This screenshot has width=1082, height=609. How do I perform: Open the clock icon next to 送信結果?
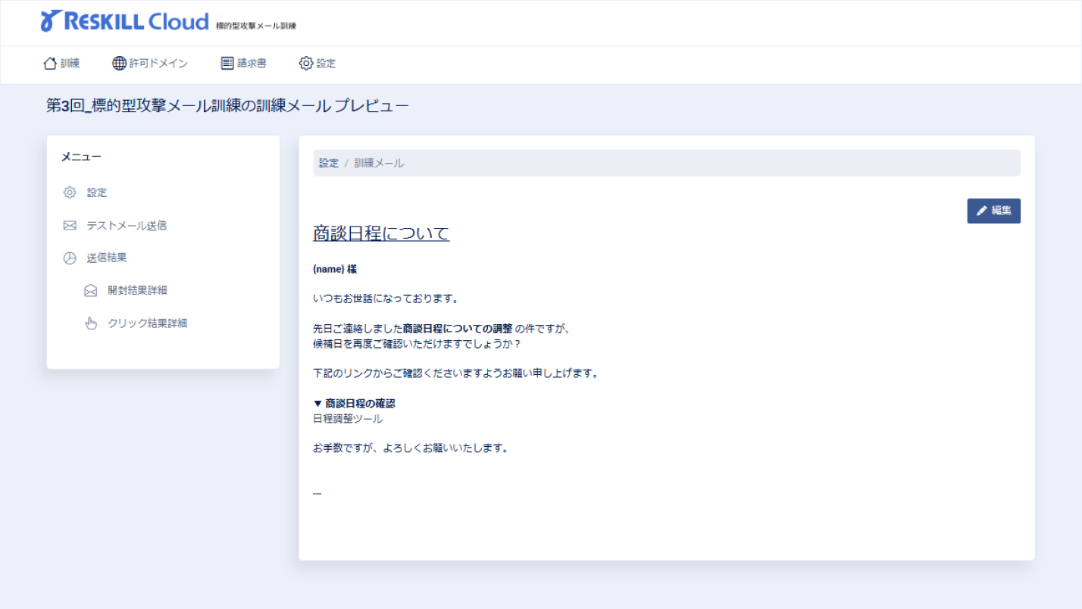tap(69, 258)
